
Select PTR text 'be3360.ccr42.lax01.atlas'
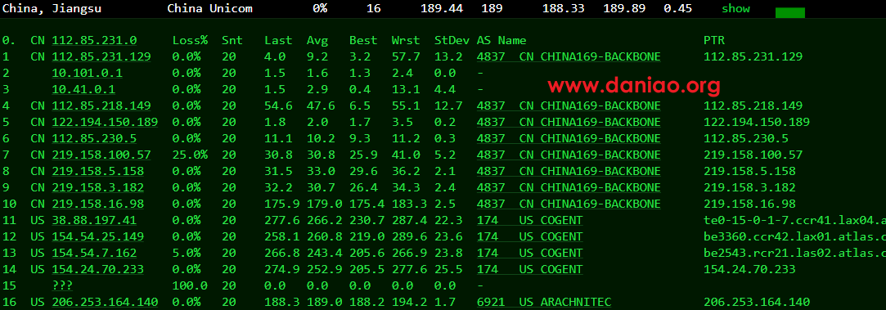tap(789, 237)
